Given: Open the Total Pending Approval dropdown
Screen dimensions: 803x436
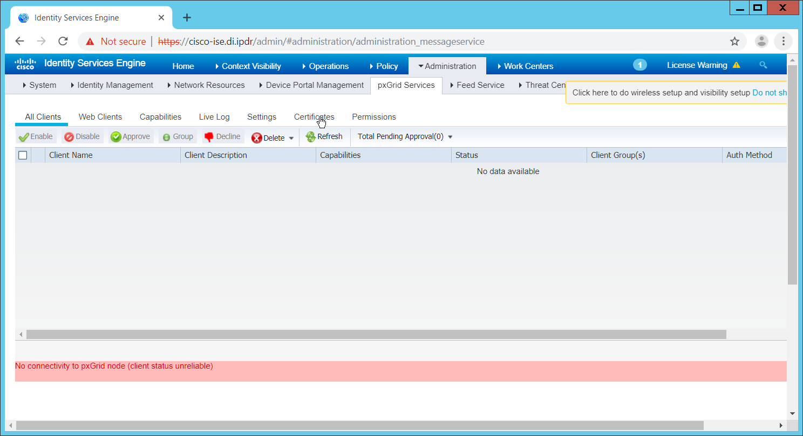Looking at the screenshot, I should (450, 137).
